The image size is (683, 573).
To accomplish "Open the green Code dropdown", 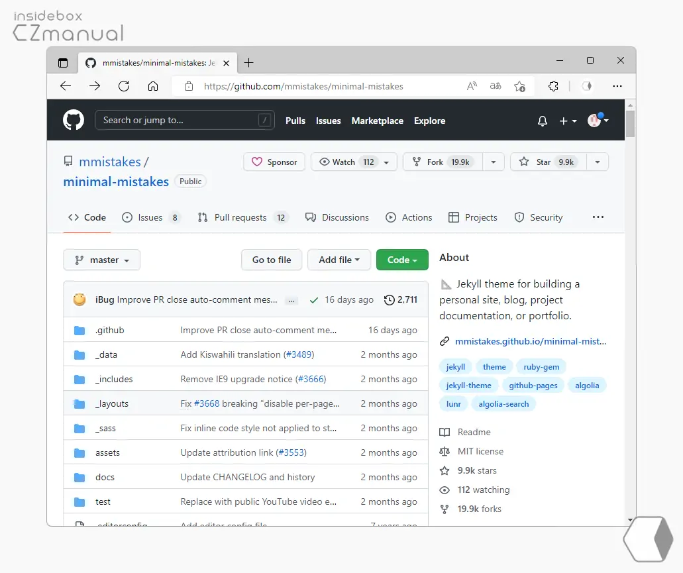I will click(402, 260).
